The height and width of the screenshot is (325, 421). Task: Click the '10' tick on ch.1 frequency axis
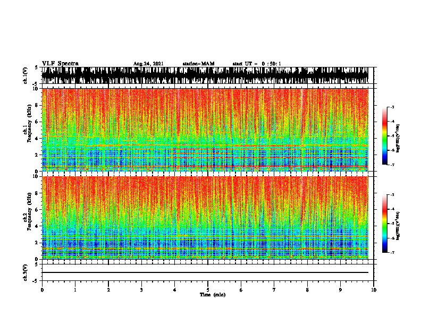coord(36,89)
